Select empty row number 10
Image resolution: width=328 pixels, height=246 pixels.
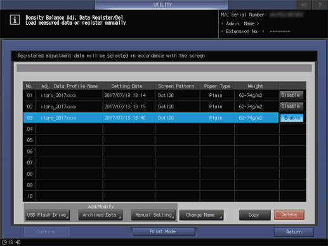pos(30,196)
